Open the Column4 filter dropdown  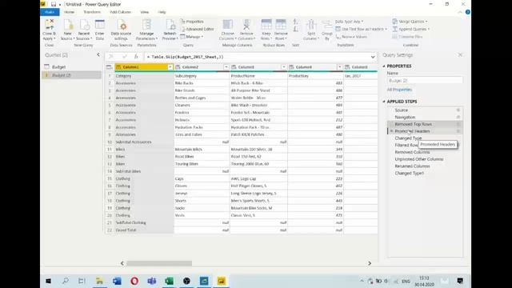coord(339,67)
